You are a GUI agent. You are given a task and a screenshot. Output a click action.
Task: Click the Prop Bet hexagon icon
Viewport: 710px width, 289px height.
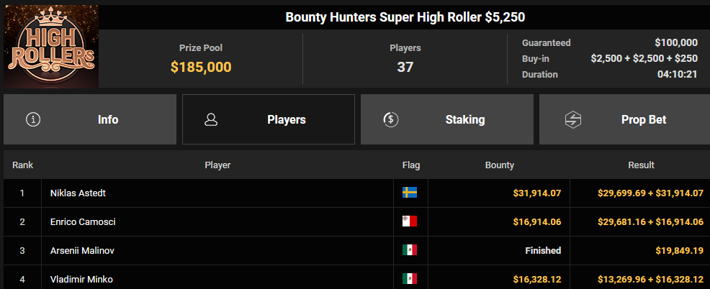click(573, 119)
